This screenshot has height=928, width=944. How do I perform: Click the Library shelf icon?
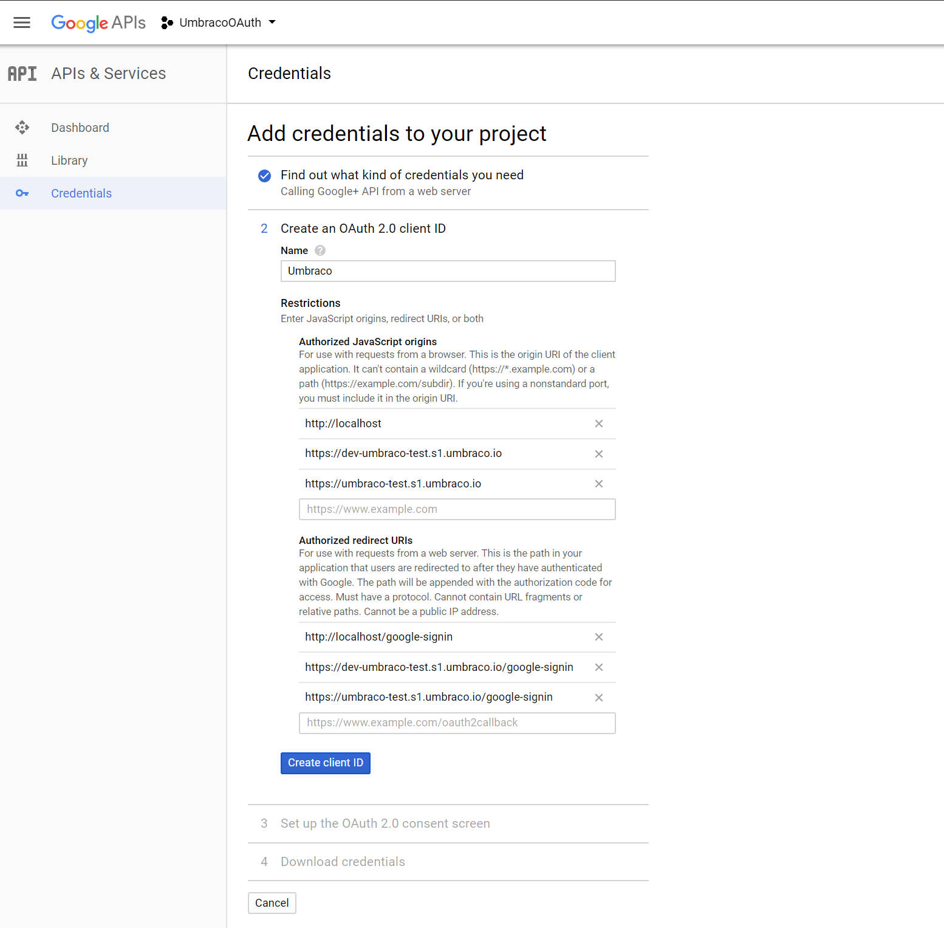pyautogui.click(x=22, y=160)
